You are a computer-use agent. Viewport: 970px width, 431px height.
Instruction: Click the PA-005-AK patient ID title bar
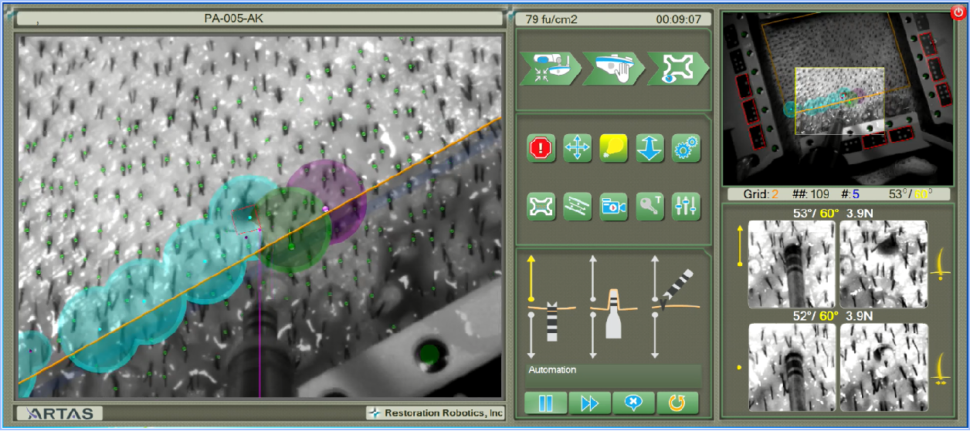pyautogui.click(x=259, y=19)
